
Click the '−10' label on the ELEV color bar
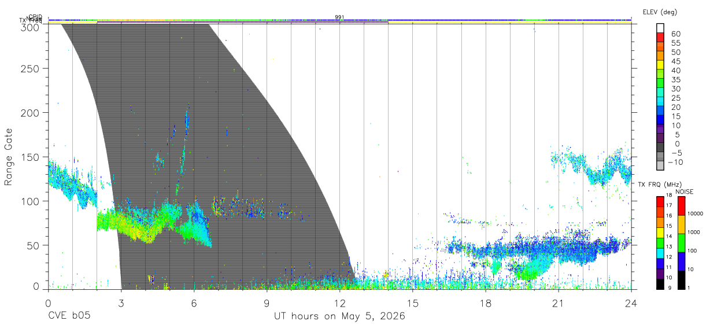coord(675,163)
